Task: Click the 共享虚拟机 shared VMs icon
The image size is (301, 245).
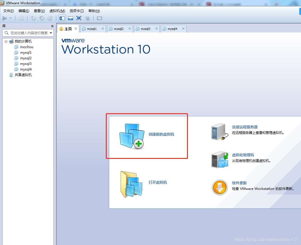Action: pyautogui.click(x=11, y=75)
